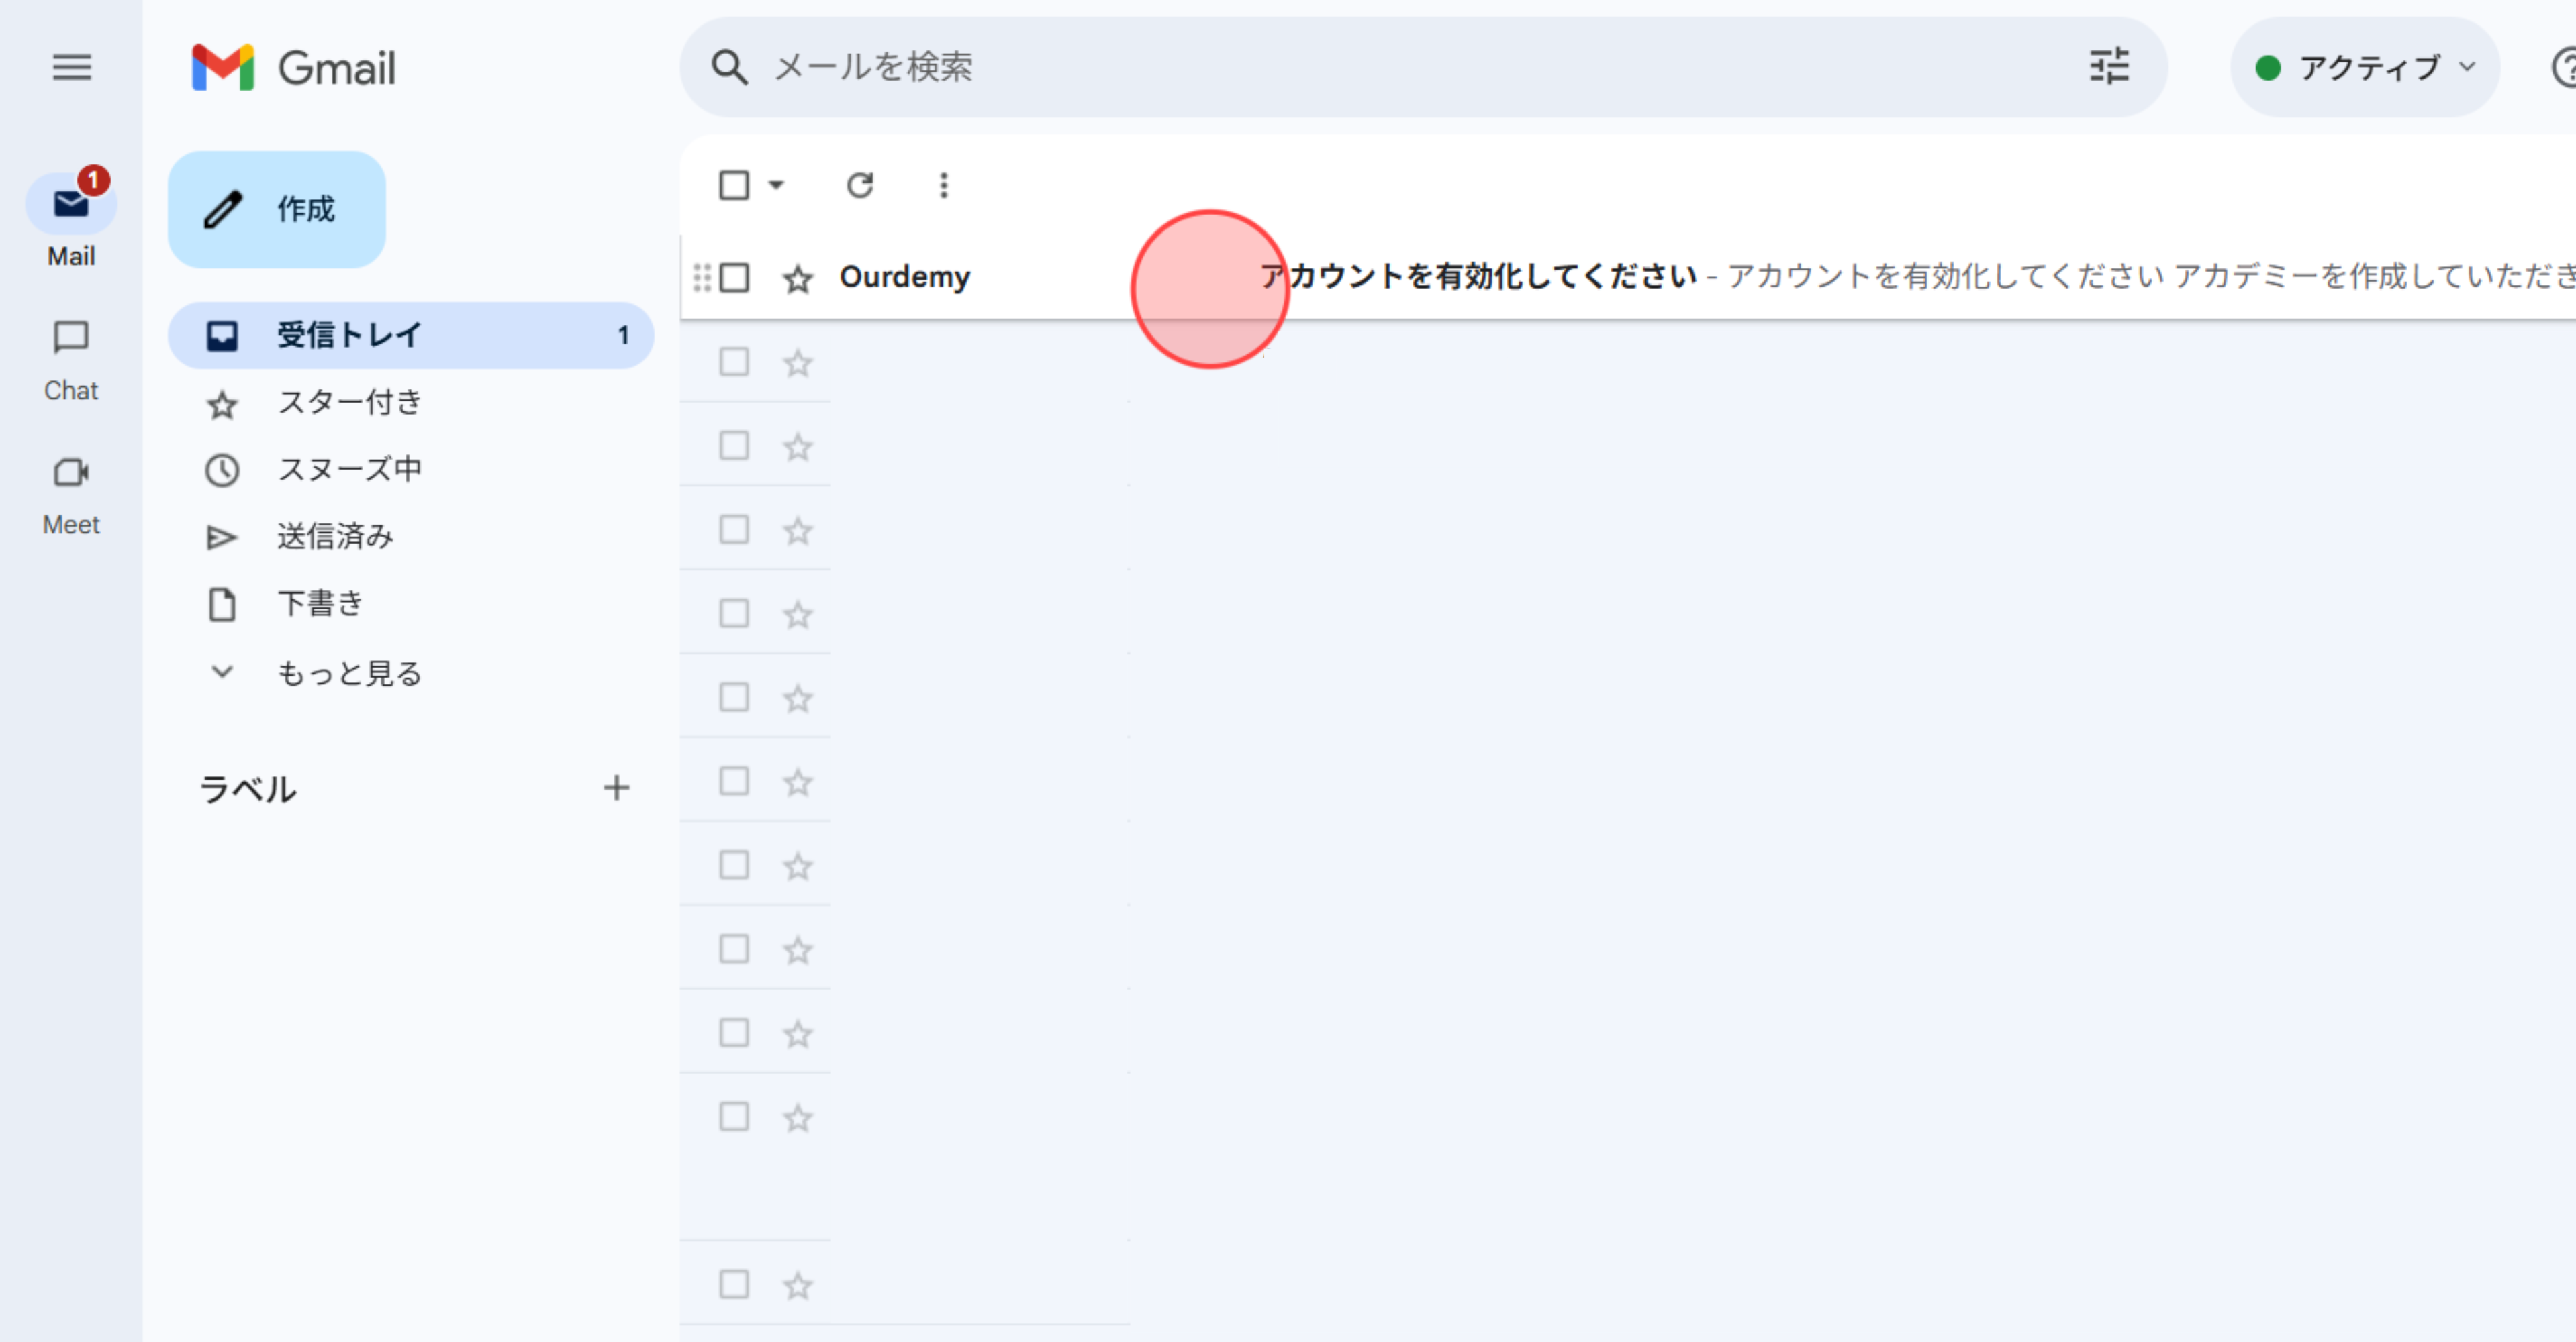The width and height of the screenshot is (2576, 1342).
Task: Create a new label with the plus button
Action: (617, 787)
